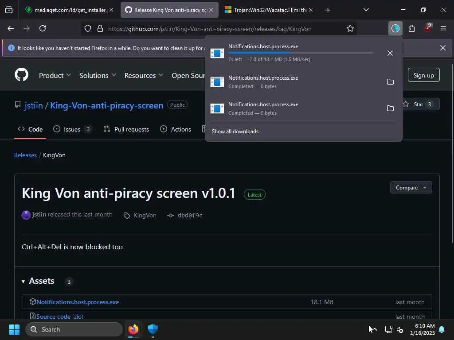
Task: Collapse the Assets section
Action: 38,281
